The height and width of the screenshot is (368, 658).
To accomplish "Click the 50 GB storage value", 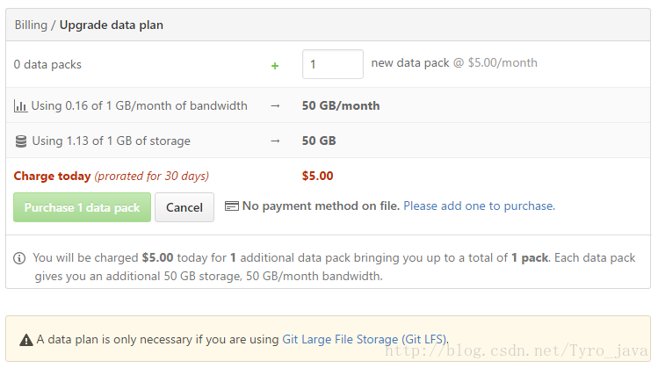I will pyautogui.click(x=319, y=141).
